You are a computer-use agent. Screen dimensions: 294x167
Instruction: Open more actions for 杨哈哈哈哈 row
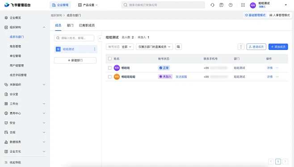pyautogui.click(x=277, y=77)
